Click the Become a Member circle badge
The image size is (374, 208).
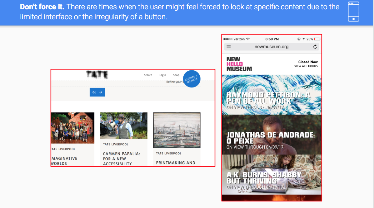(x=192, y=79)
